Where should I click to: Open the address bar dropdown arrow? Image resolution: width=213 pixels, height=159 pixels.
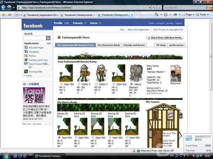pos(149,7)
